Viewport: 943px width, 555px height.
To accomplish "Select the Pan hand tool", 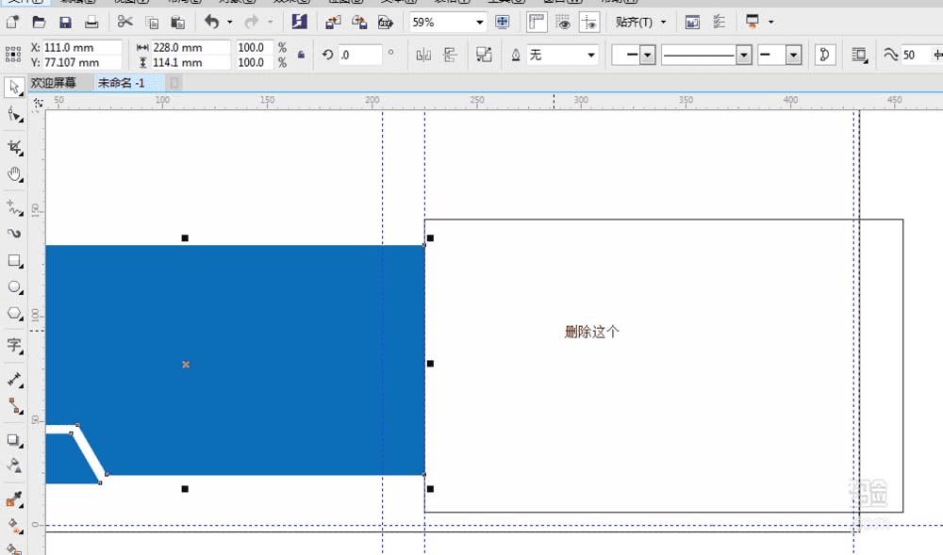I will (x=14, y=174).
